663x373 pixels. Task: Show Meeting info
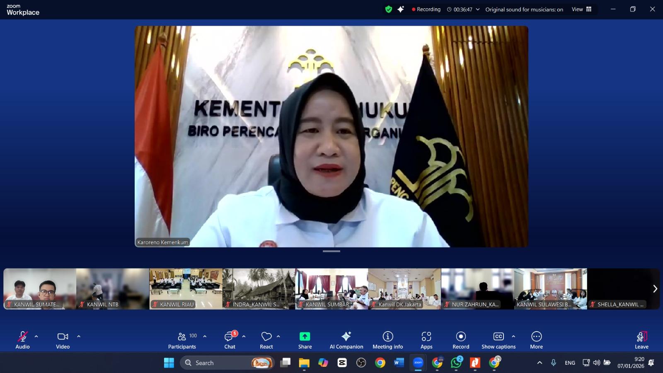(x=387, y=340)
